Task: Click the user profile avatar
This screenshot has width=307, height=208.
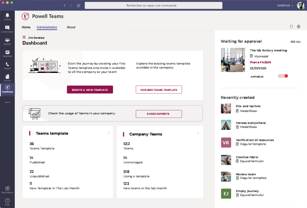Action: (301, 5)
